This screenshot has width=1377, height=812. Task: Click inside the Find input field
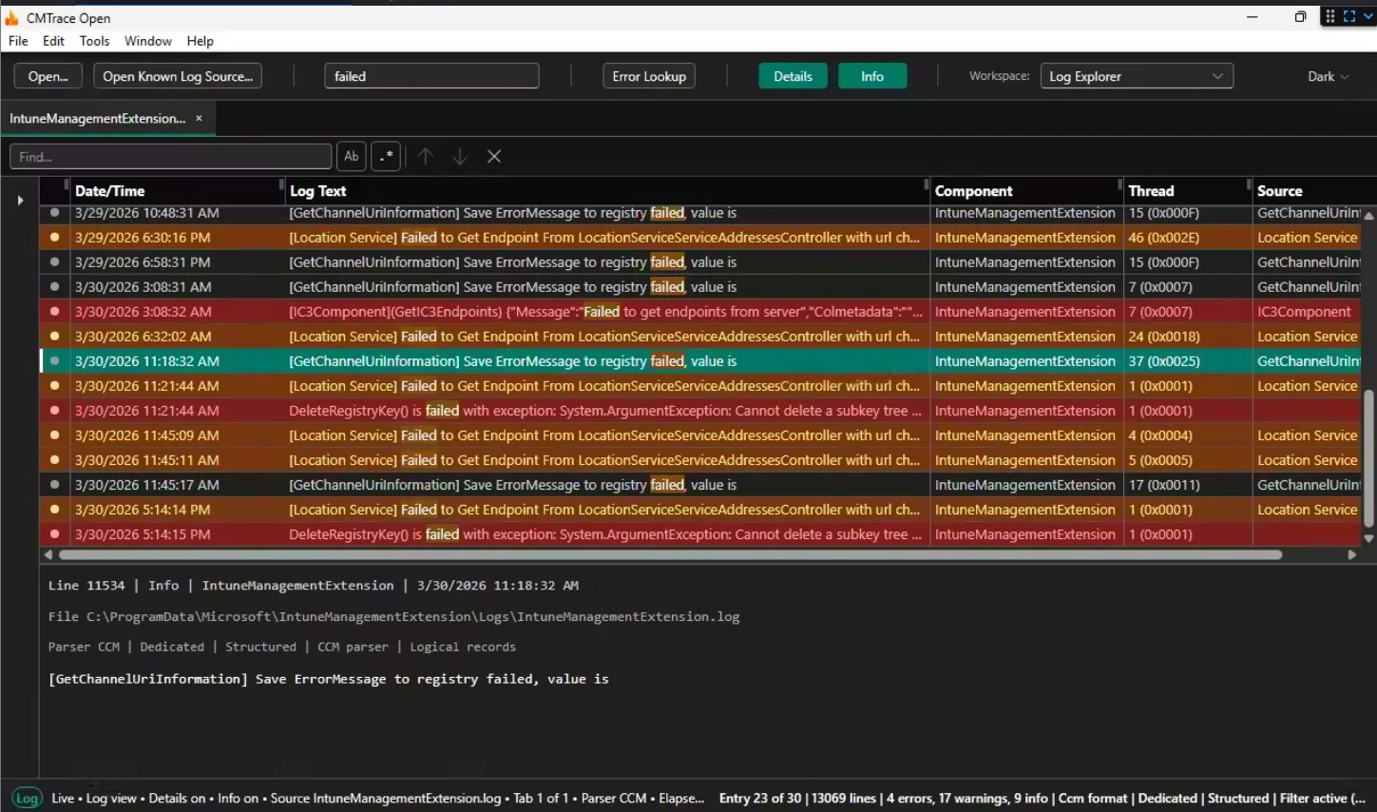pos(170,155)
